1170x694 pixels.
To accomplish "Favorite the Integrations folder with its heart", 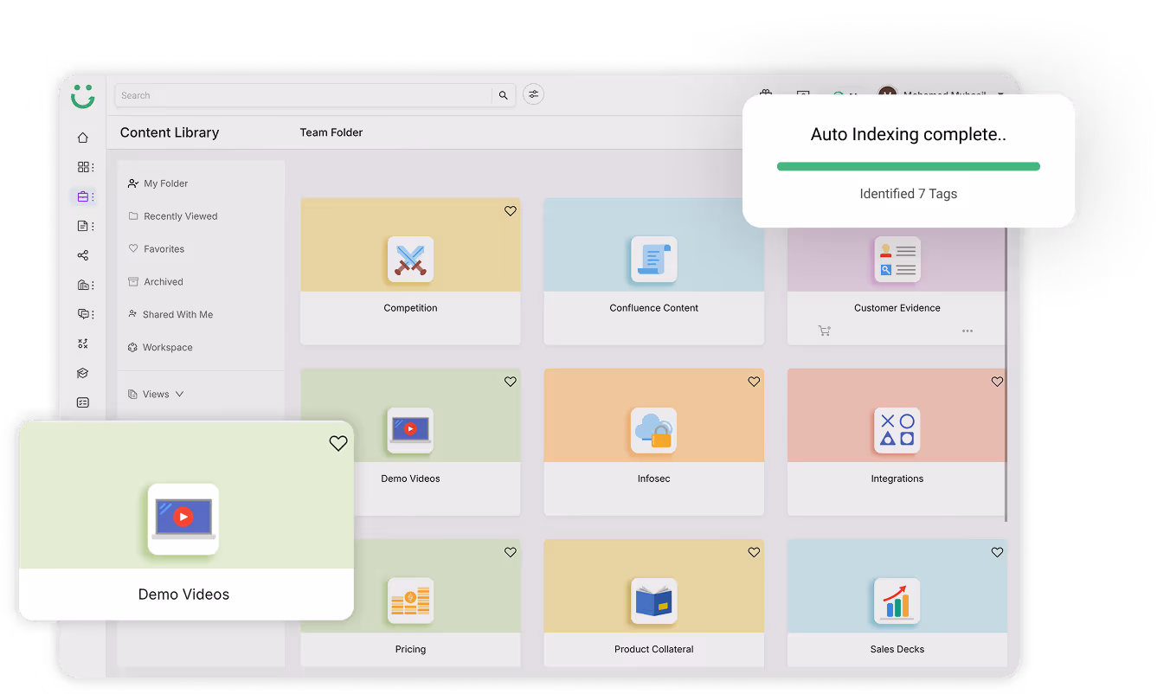I will click(997, 382).
